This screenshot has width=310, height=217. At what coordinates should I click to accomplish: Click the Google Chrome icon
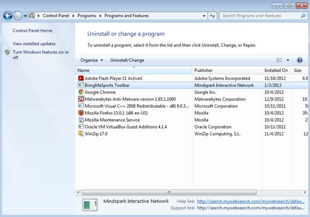[x=81, y=92]
